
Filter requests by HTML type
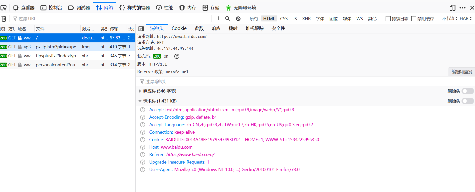[x=269, y=19]
